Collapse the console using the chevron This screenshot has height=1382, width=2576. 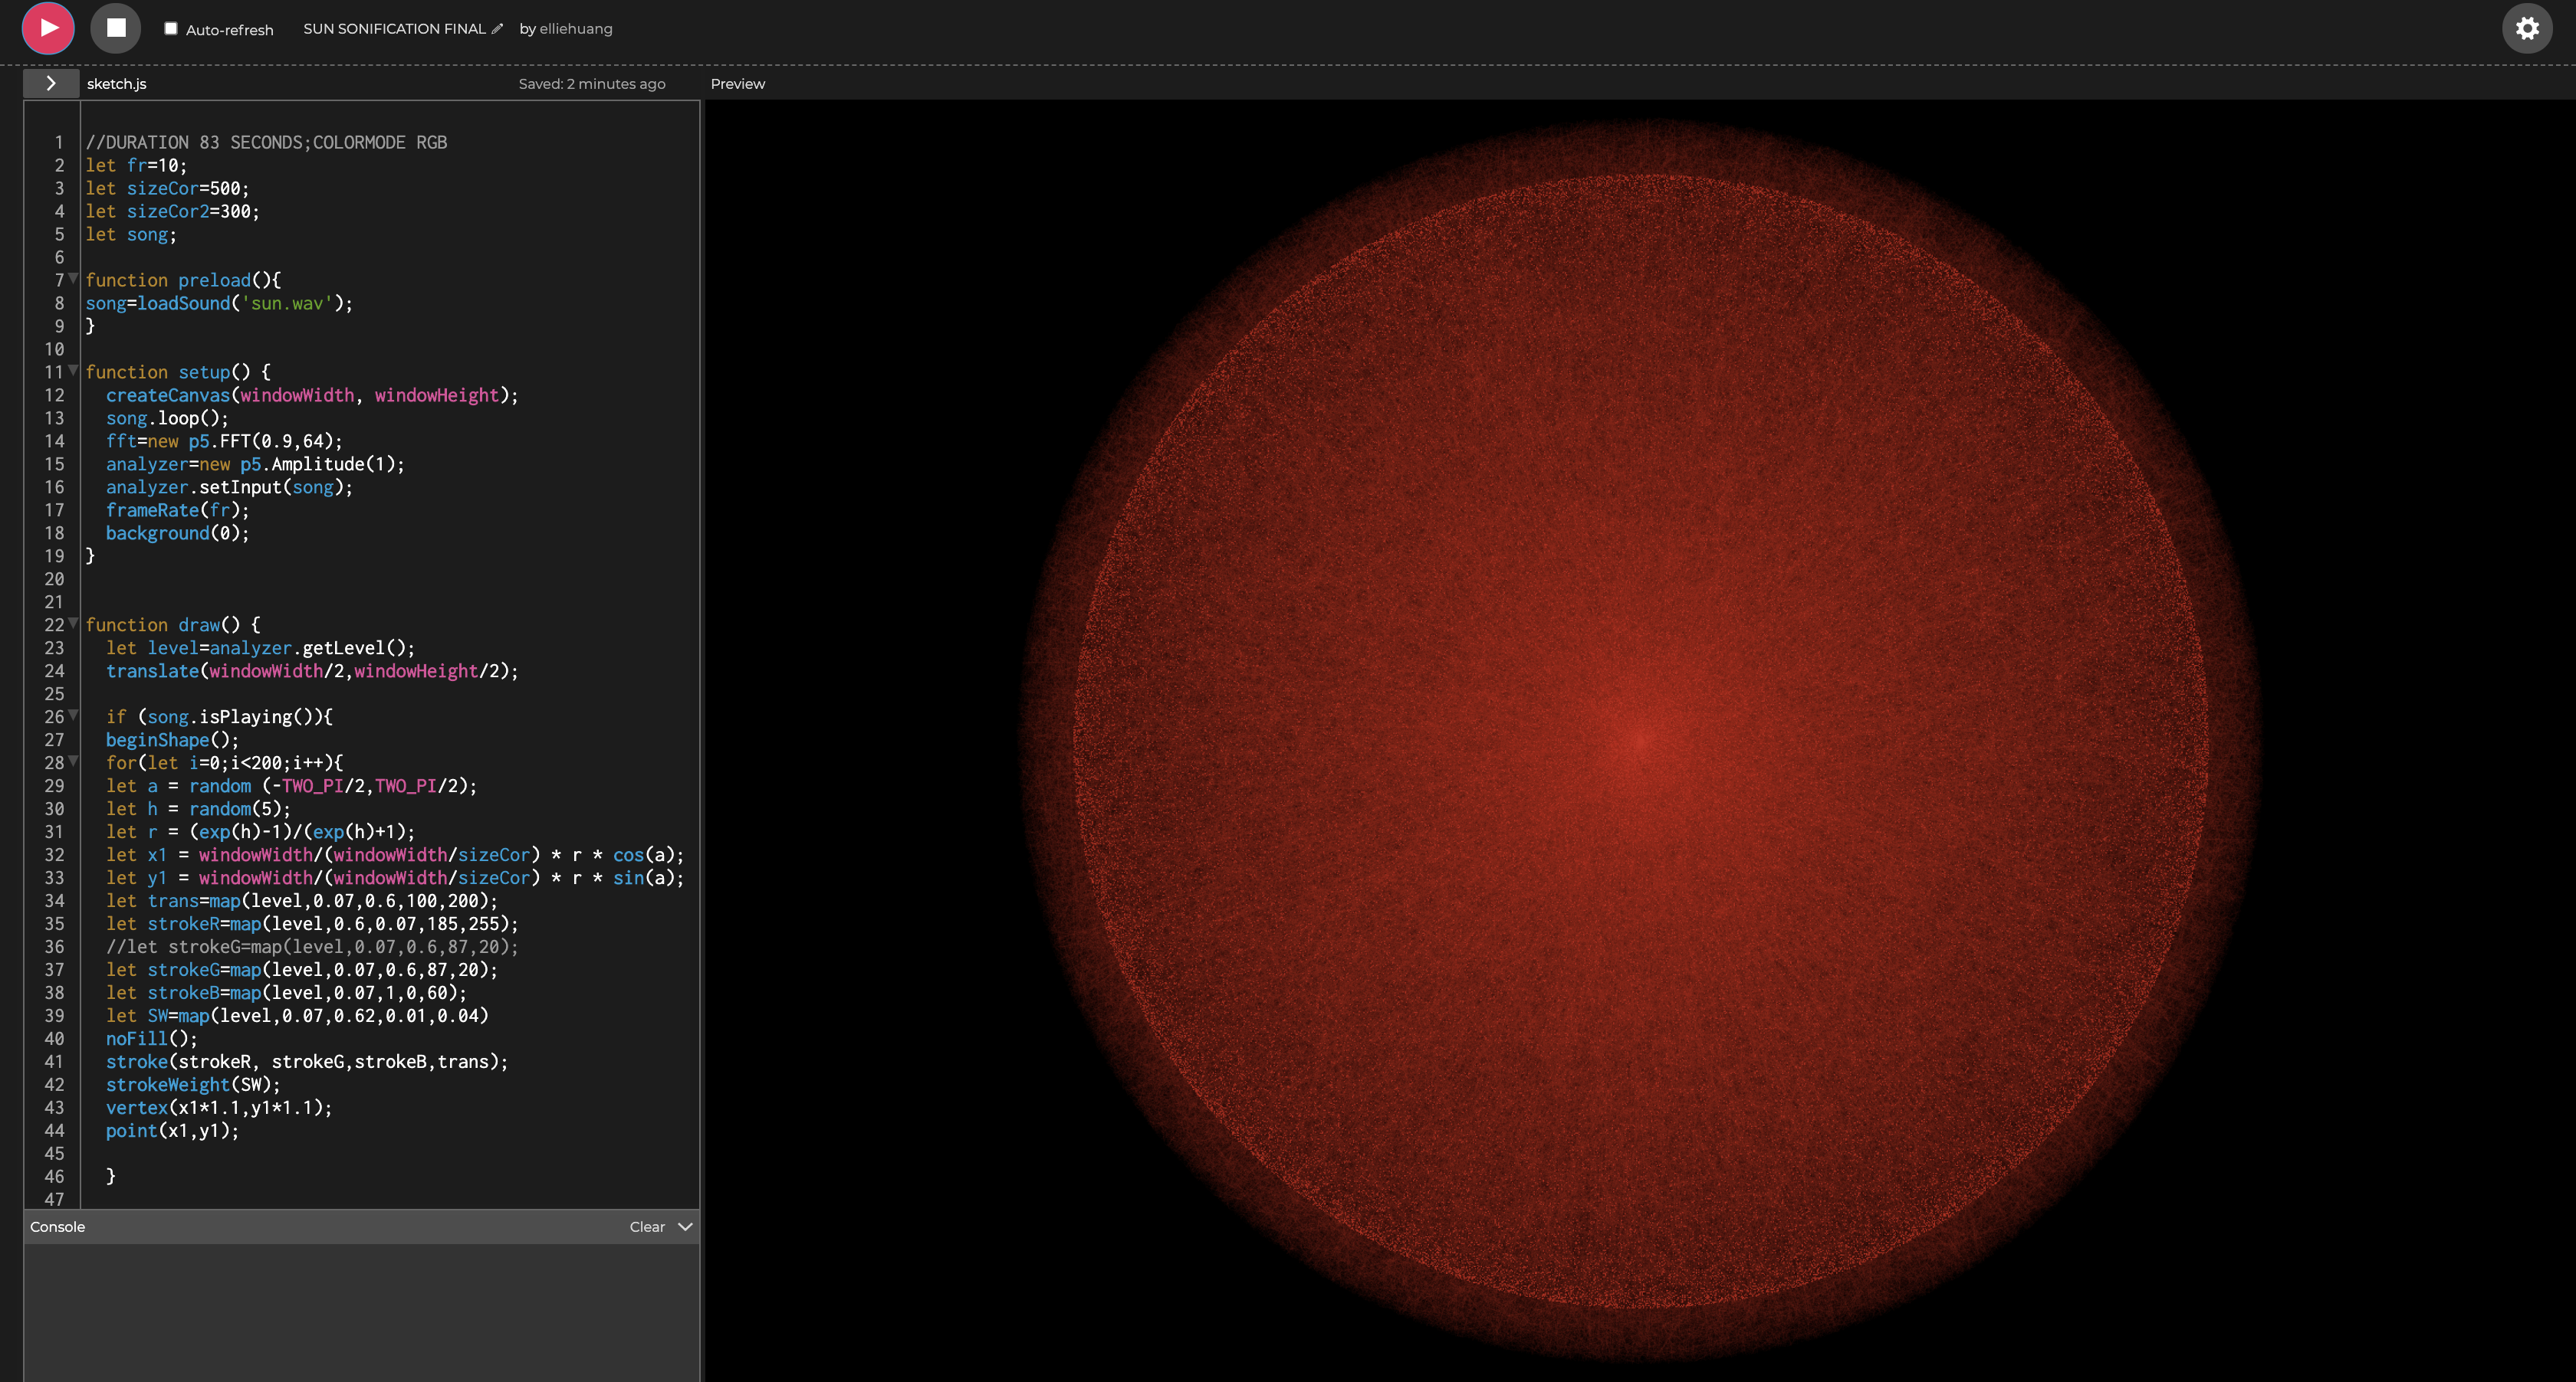685,1227
